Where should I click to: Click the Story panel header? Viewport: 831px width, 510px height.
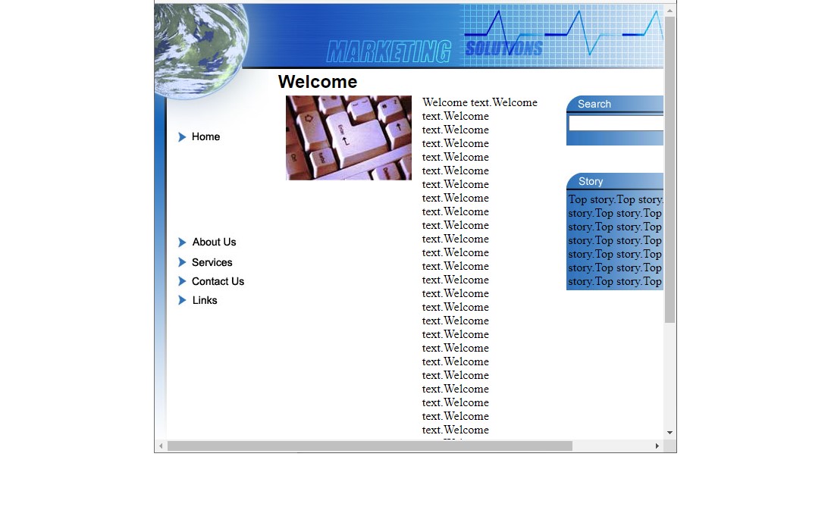pyautogui.click(x=614, y=181)
